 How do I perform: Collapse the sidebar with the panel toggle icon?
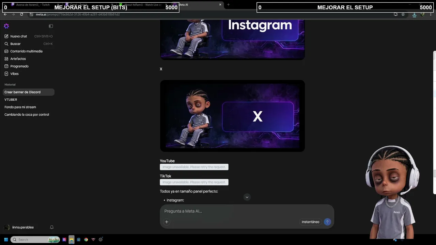[51, 26]
